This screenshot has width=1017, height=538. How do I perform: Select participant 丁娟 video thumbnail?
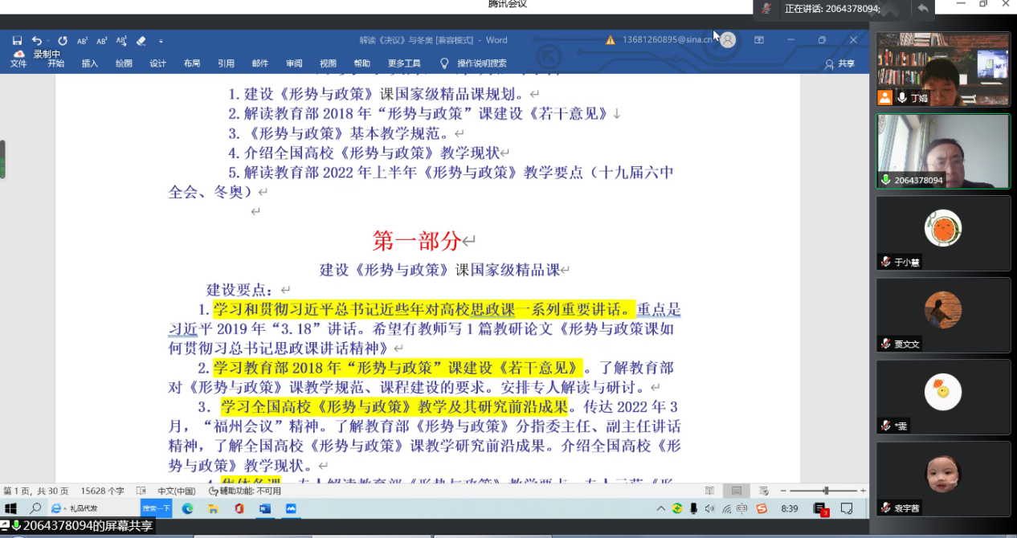click(943, 70)
